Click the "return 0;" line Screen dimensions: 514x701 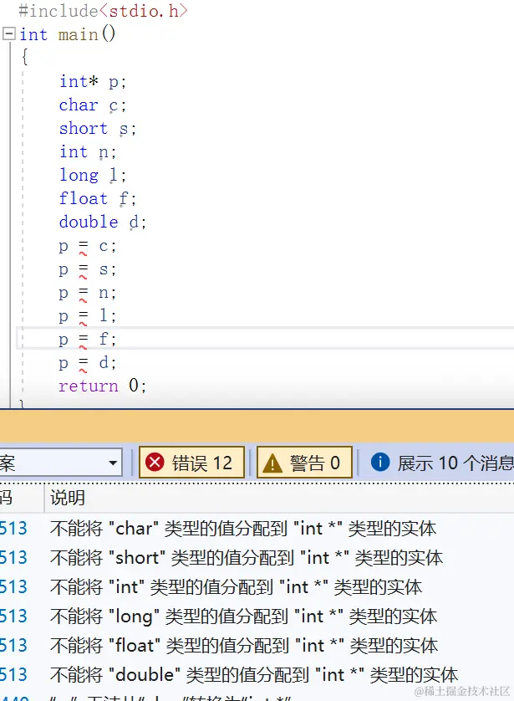coord(102,386)
